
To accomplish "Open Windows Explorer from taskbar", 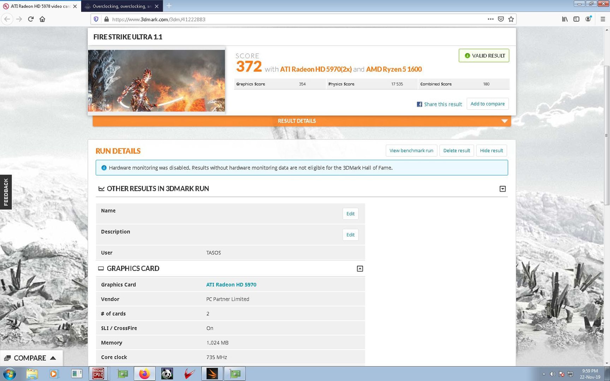I will tap(32, 374).
